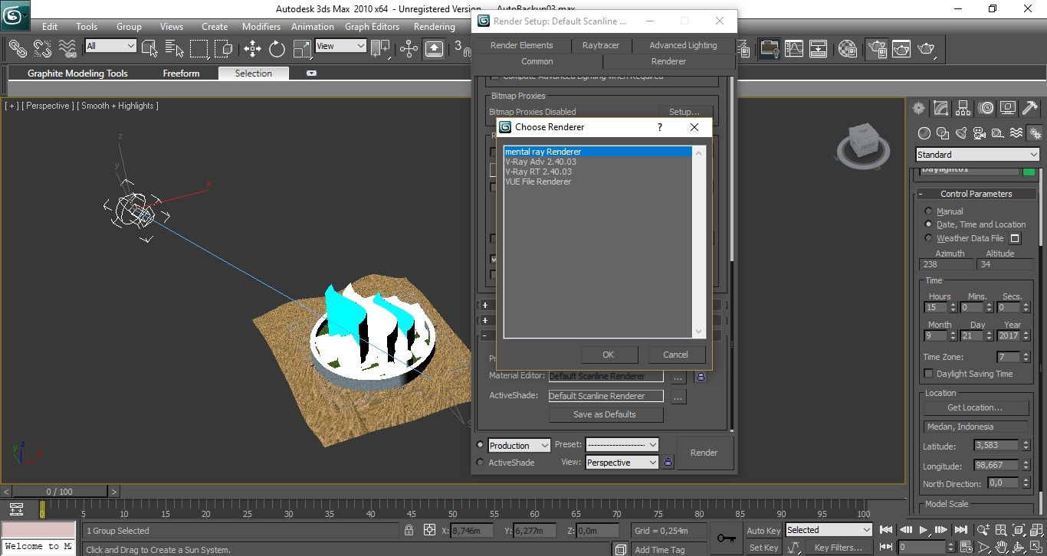Click the Select and Link tool
The height and width of the screenshot is (556, 1047).
(18, 49)
